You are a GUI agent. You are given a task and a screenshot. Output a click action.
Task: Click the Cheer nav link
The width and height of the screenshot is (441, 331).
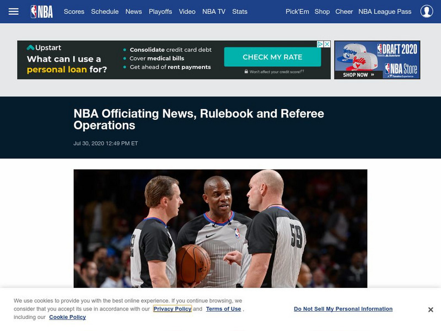344,12
